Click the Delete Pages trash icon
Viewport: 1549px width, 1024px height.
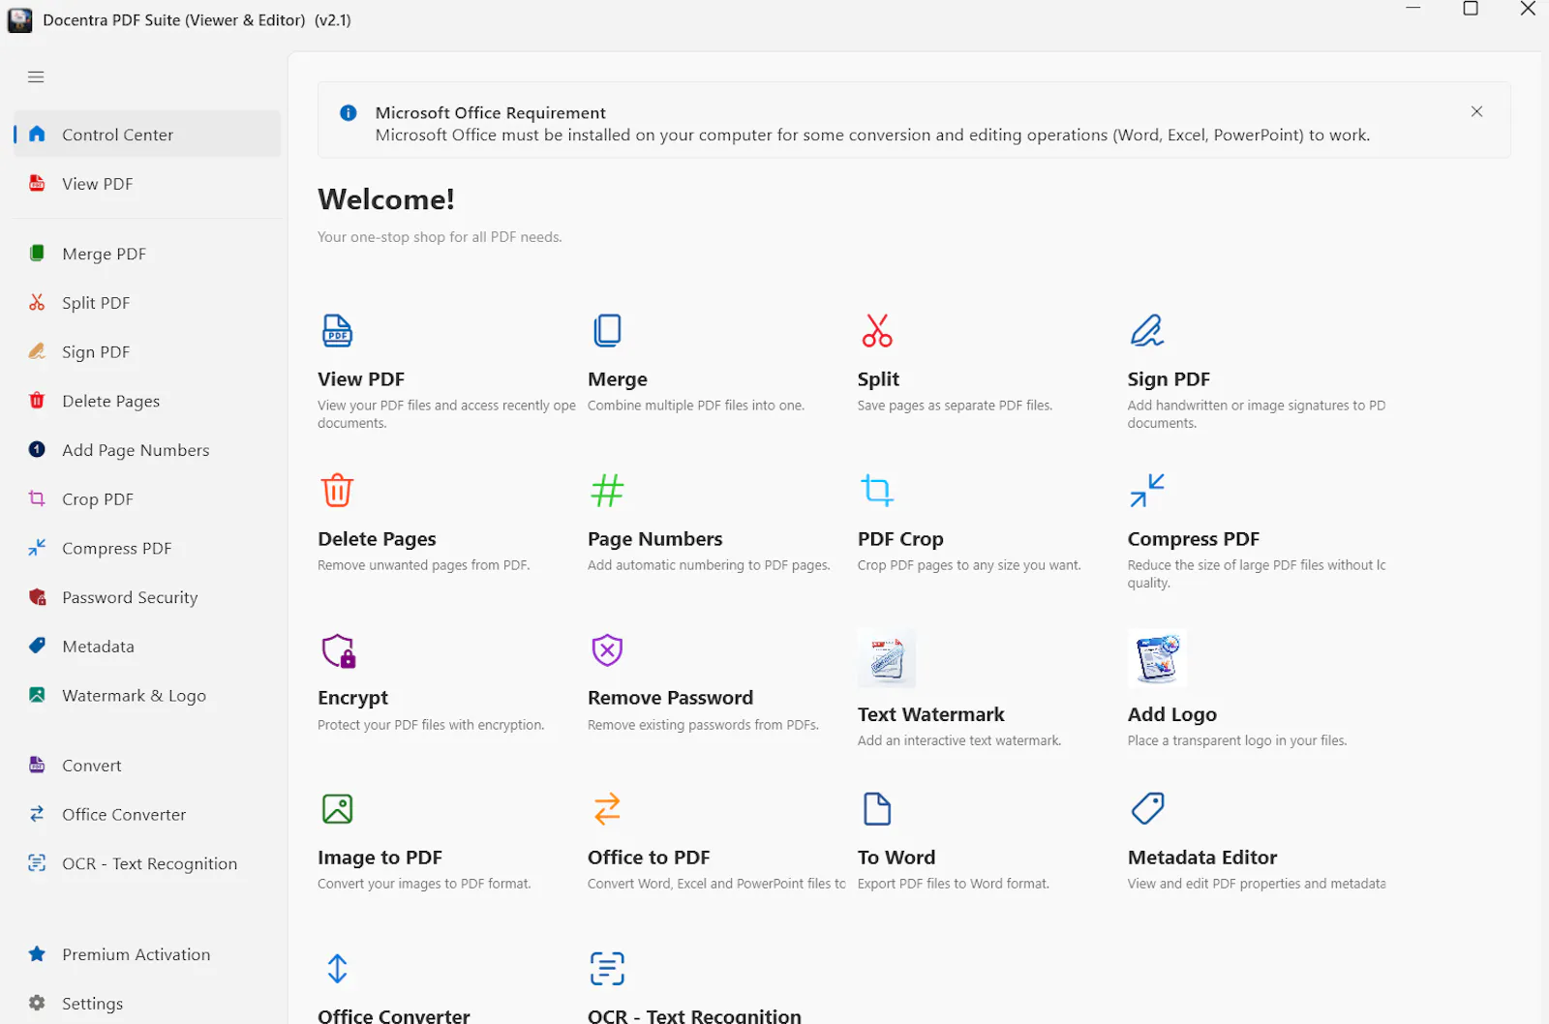click(x=337, y=491)
